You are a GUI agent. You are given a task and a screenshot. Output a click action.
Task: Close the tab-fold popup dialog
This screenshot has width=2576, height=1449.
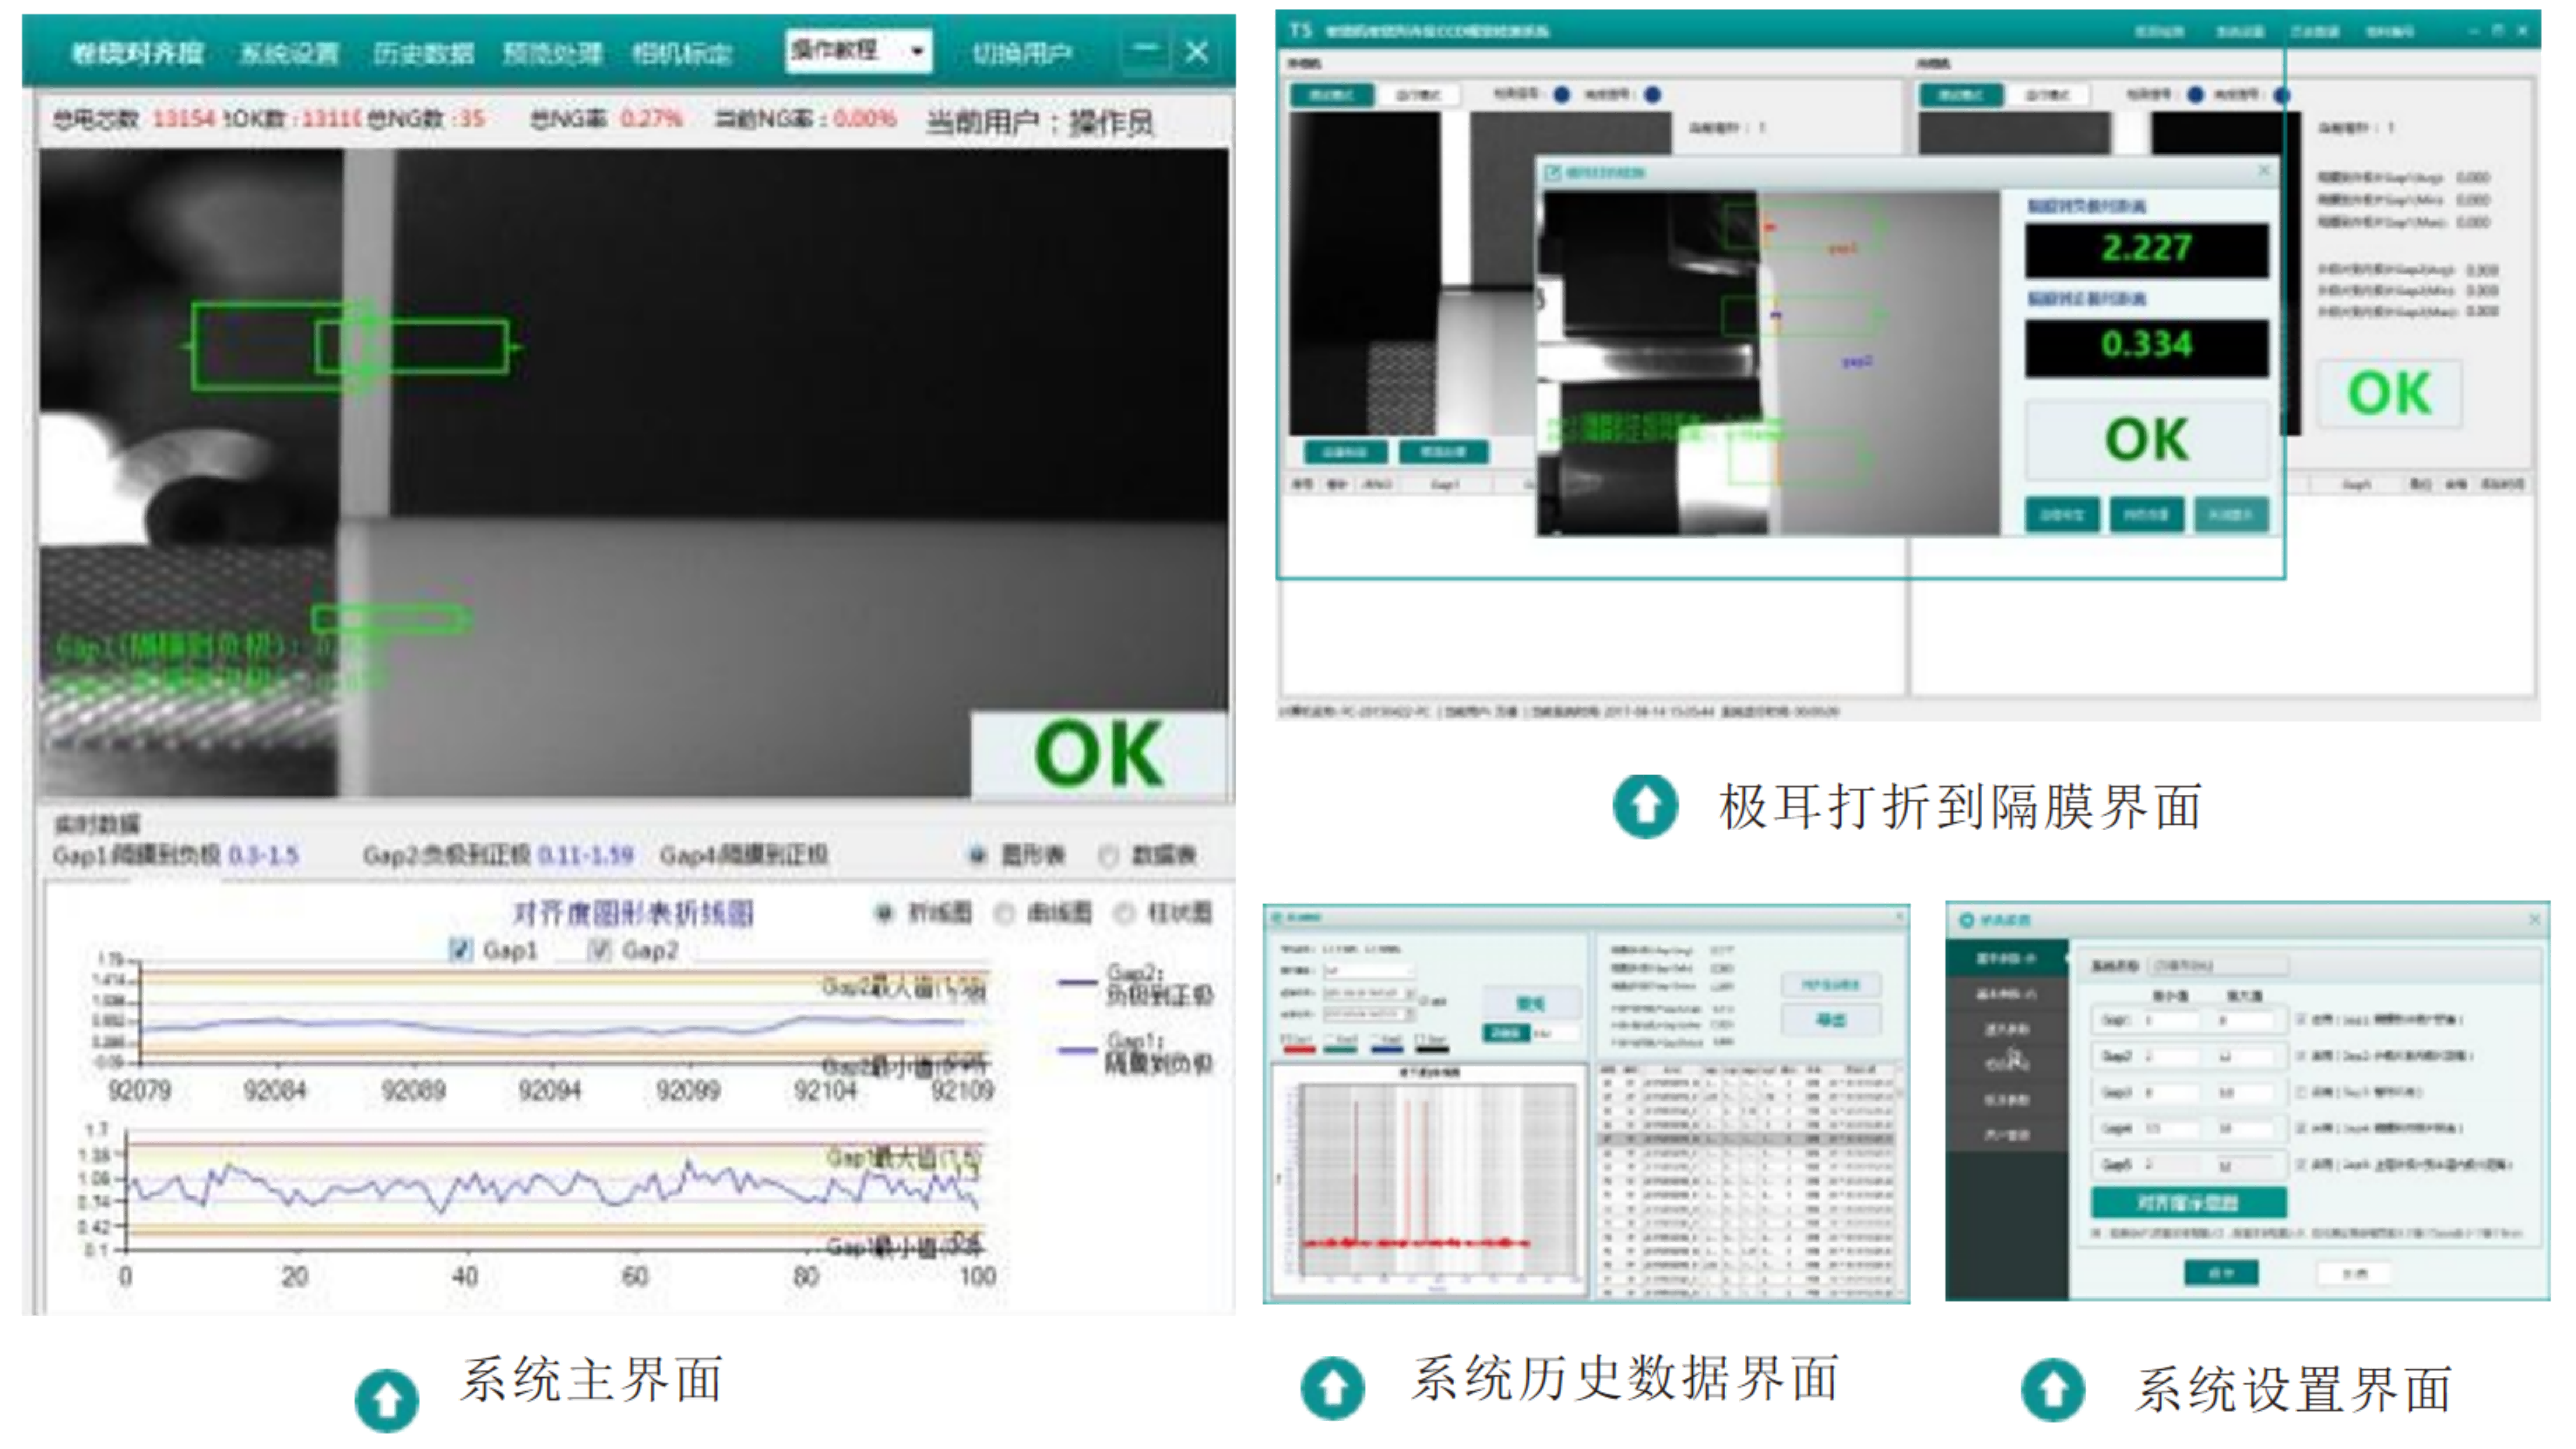(x=2264, y=172)
